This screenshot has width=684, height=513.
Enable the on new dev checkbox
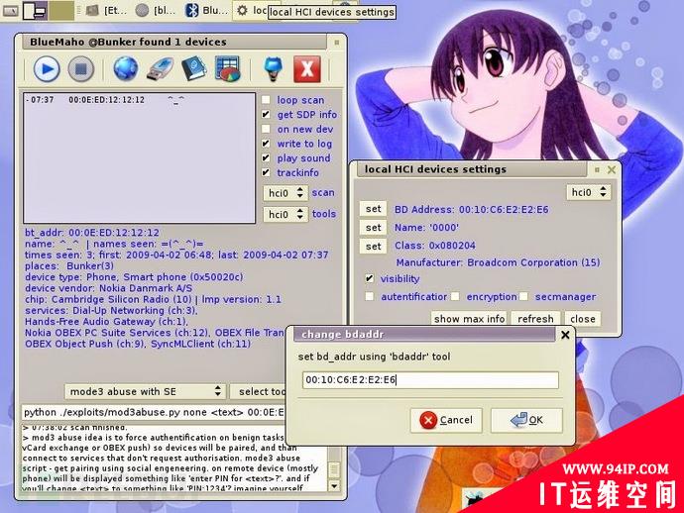(x=266, y=129)
